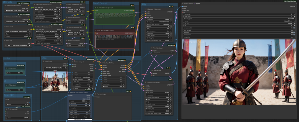Open device dropdown in Load CLIP node
This screenshot has height=122, width=299.
17,36
